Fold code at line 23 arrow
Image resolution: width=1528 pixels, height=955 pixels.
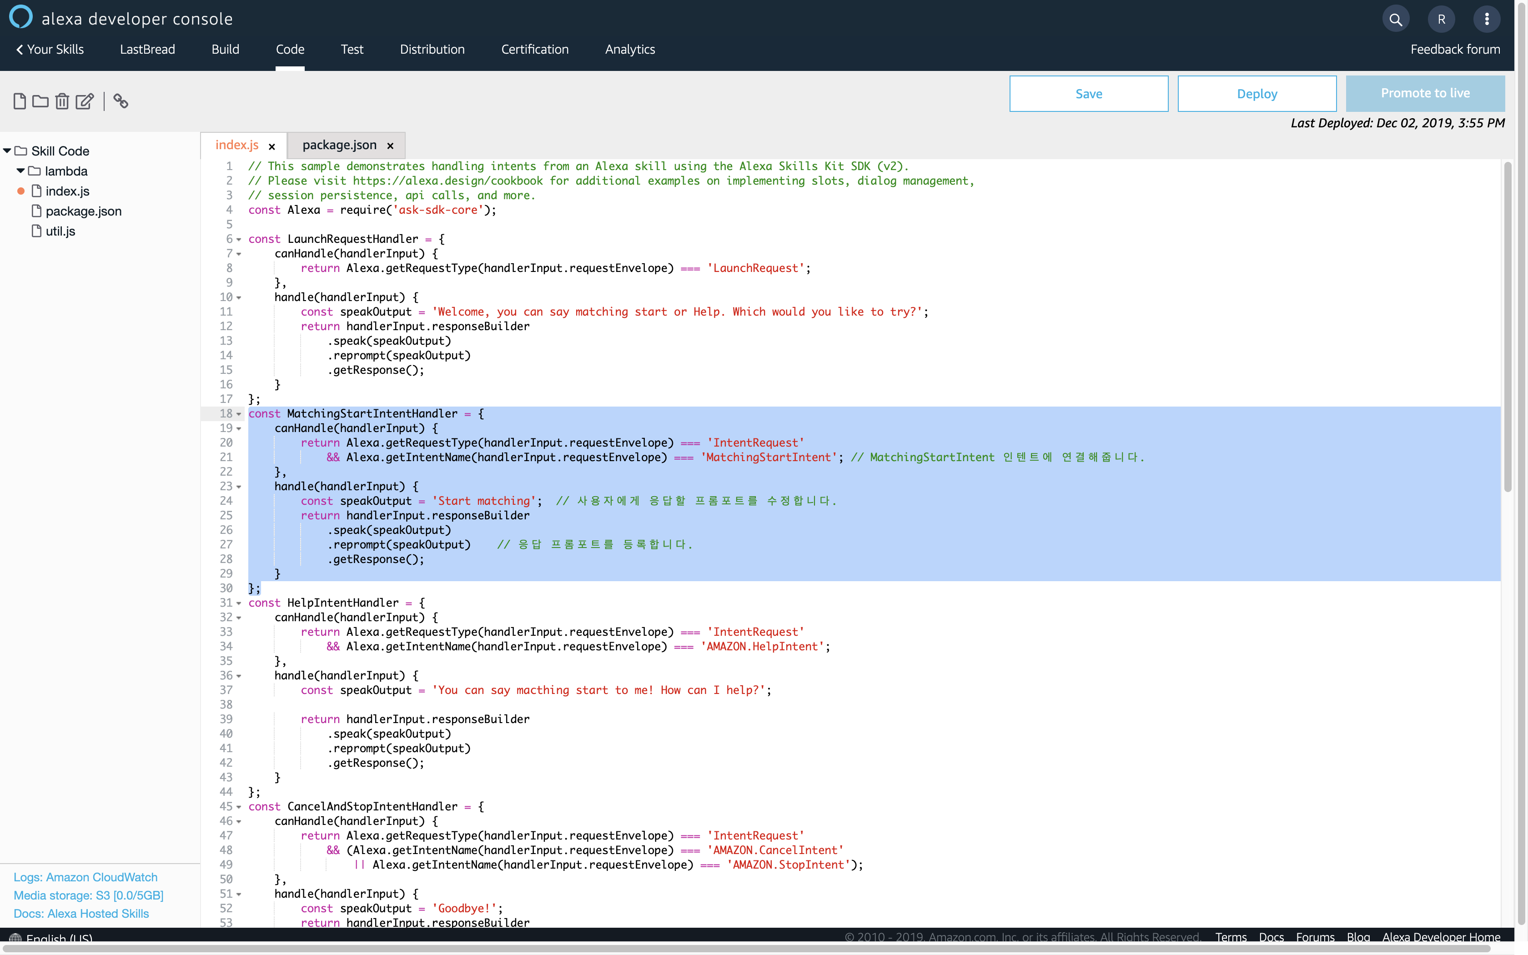tap(239, 487)
